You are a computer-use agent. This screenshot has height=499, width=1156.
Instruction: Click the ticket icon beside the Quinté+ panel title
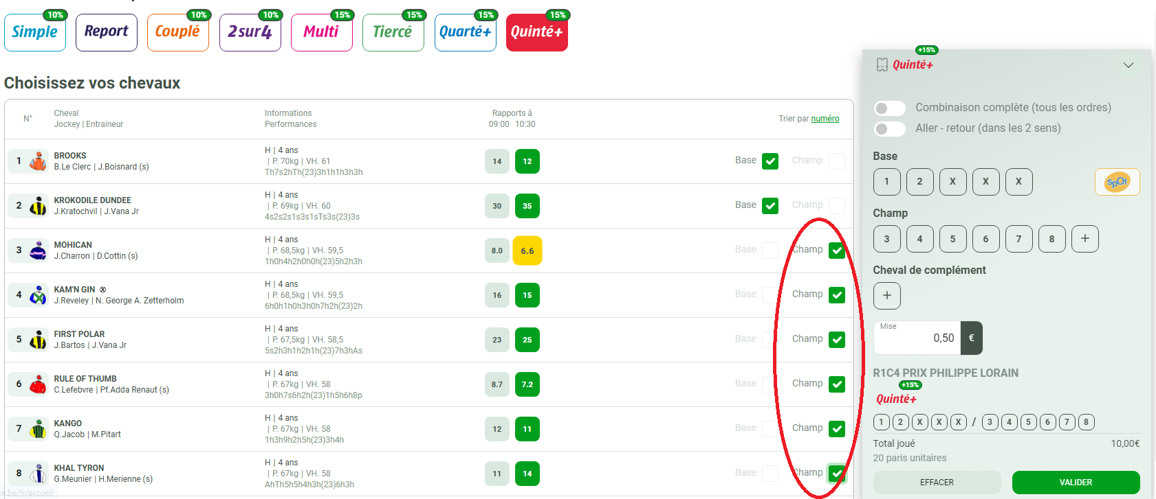tap(882, 65)
